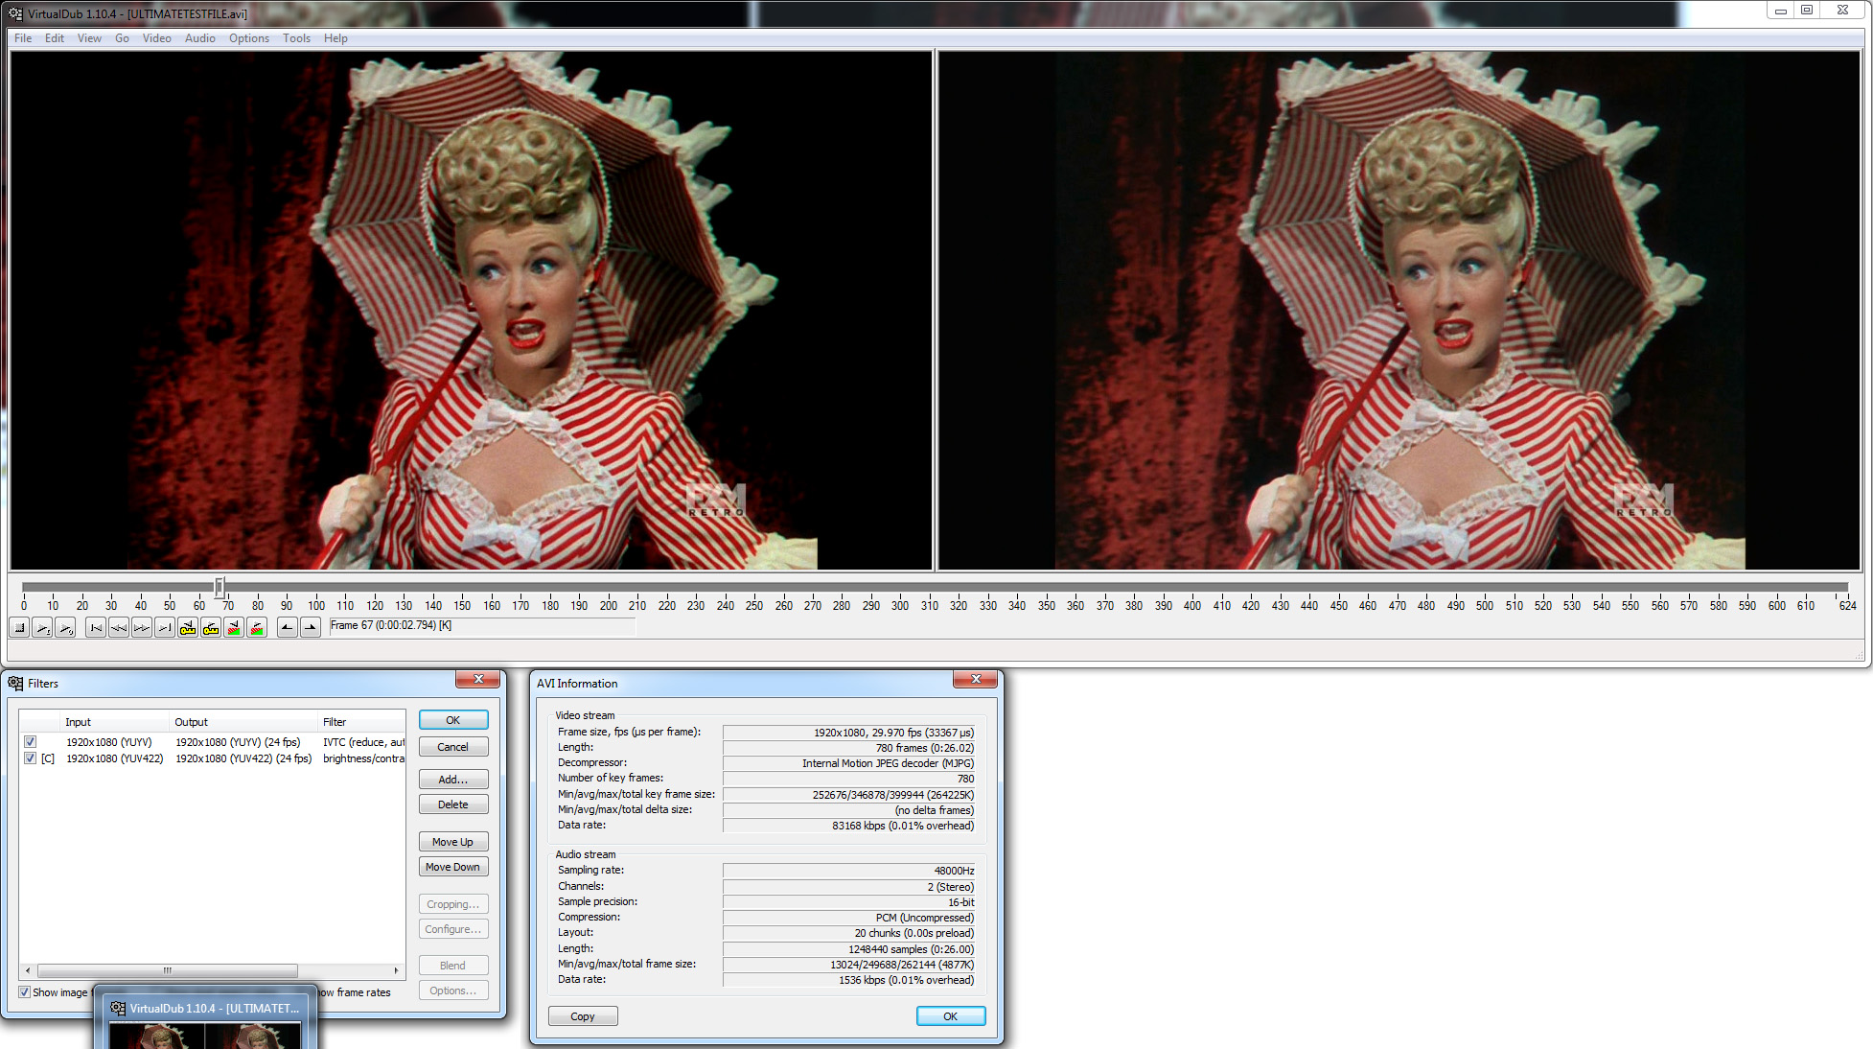The height and width of the screenshot is (1049, 1873).
Task: Click the Stop playback icon
Action: (x=19, y=627)
